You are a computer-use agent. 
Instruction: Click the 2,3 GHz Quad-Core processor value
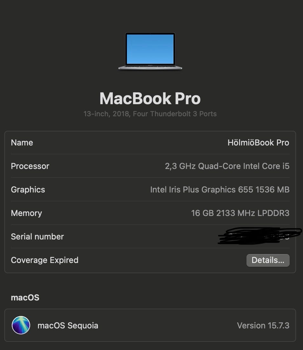227,166
